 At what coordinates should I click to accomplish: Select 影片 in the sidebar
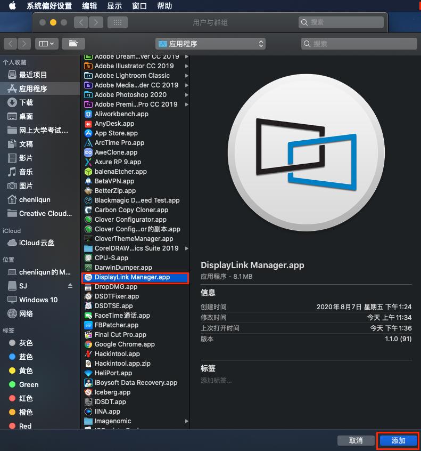40,158
